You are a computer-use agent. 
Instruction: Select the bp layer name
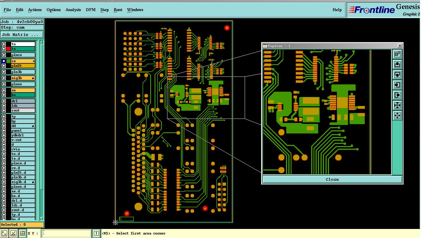(x=23, y=121)
